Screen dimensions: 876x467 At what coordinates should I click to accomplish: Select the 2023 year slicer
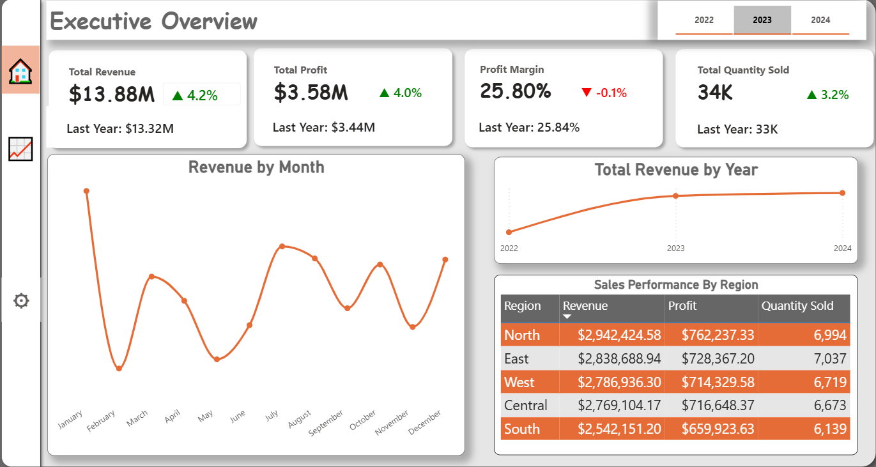tap(762, 20)
